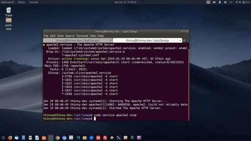Open the Help menu in the terminal

click(x=101, y=36)
